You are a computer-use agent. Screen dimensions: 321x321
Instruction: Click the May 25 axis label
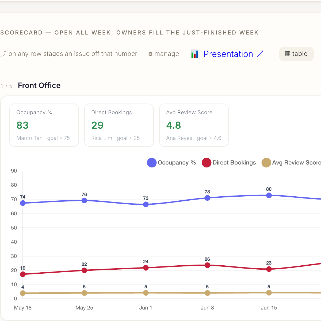(x=84, y=308)
